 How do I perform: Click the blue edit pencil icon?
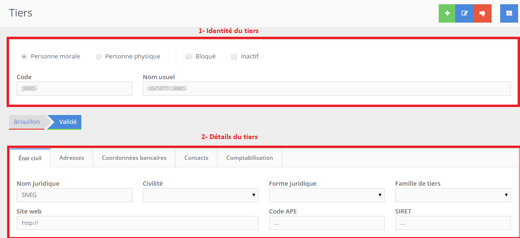[465, 13]
